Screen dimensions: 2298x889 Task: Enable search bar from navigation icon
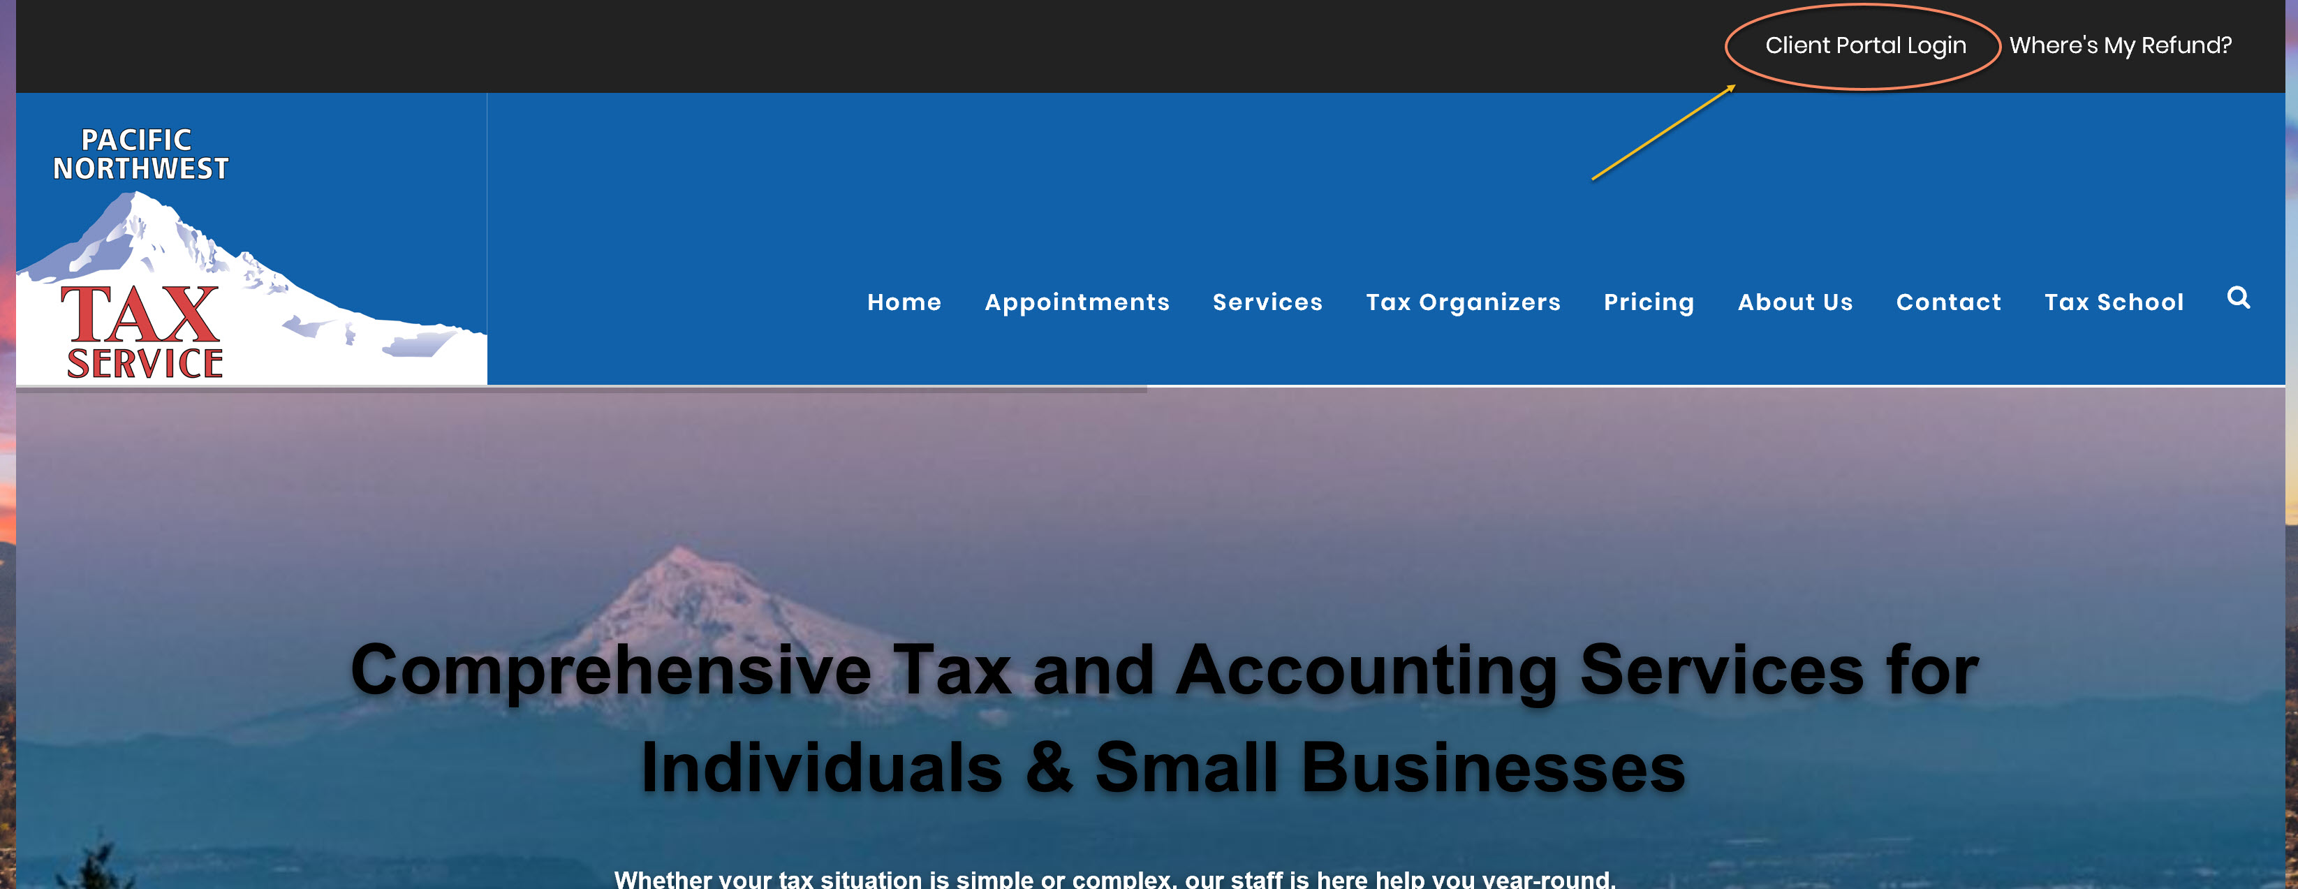(x=2238, y=299)
